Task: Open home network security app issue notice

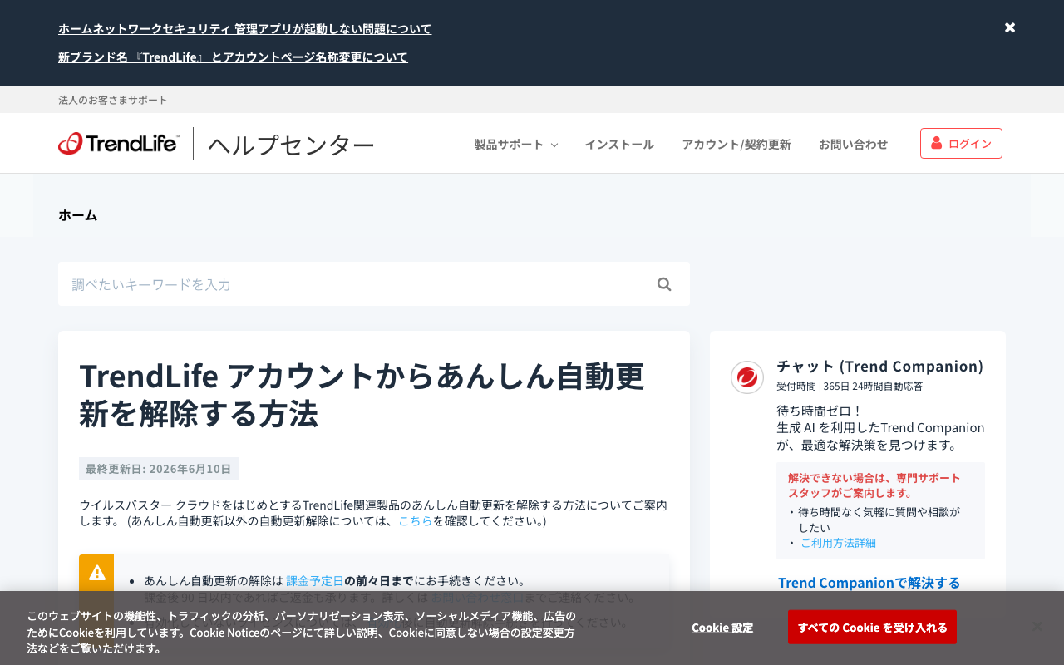Action: click(x=244, y=28)
